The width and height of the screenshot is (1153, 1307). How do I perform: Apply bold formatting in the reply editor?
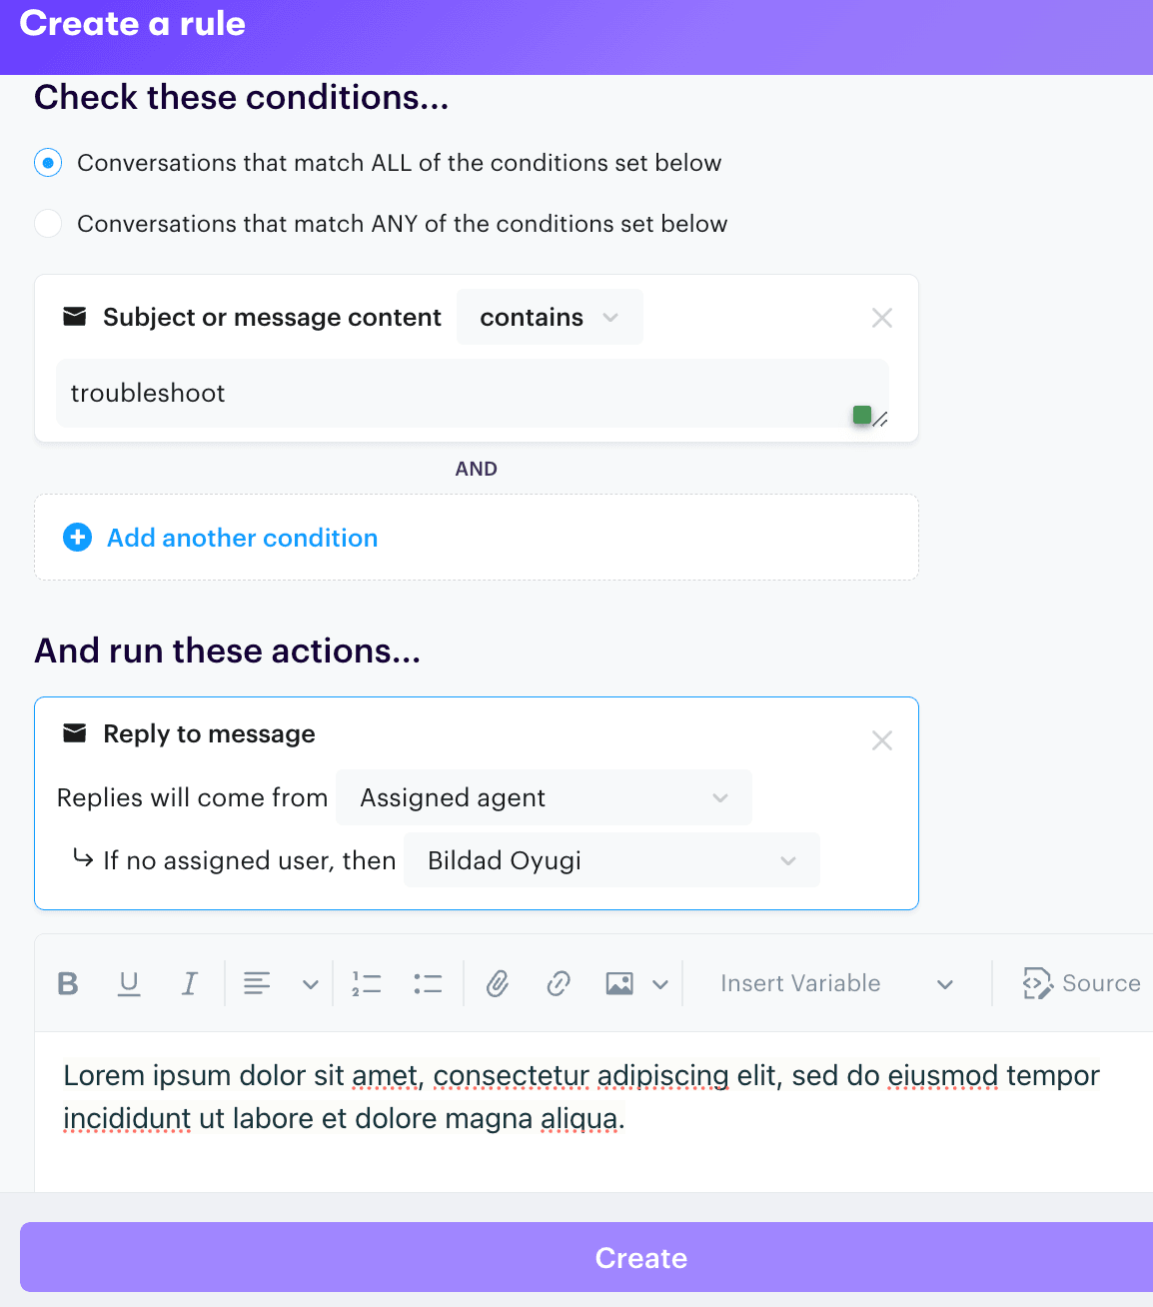point(67,983)
